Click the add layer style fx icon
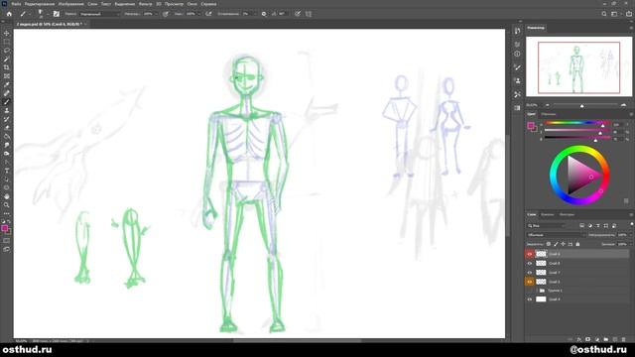This screenshot has width=635, height=357. coord(579,339)
